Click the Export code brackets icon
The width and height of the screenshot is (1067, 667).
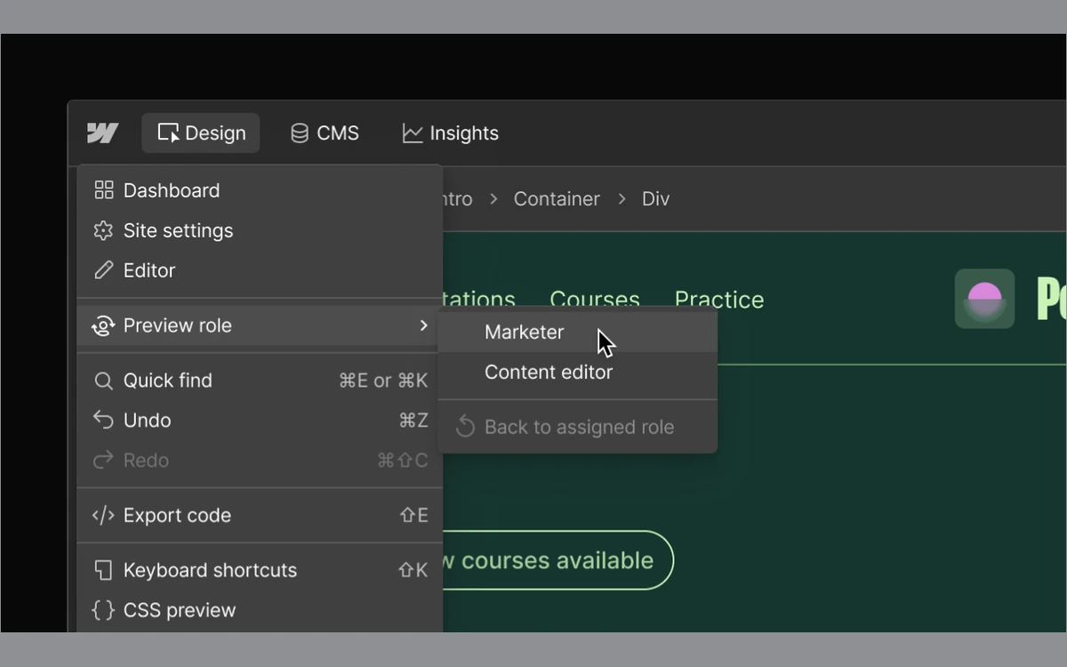(x=104, y=516)
